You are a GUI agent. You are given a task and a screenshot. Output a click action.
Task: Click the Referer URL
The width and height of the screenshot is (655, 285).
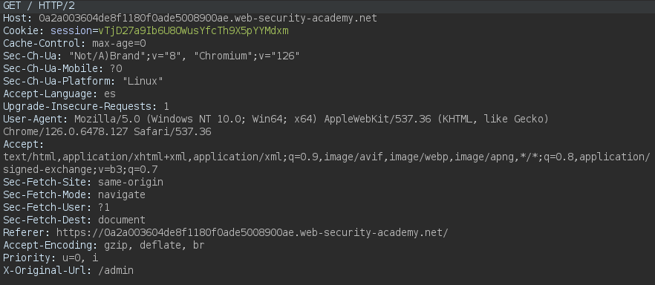pos(252,232)
